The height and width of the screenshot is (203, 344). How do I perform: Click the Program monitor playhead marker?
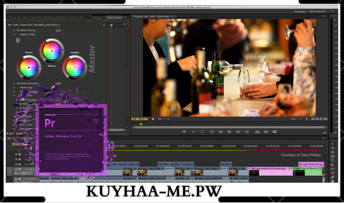click(x=141, y=124)
